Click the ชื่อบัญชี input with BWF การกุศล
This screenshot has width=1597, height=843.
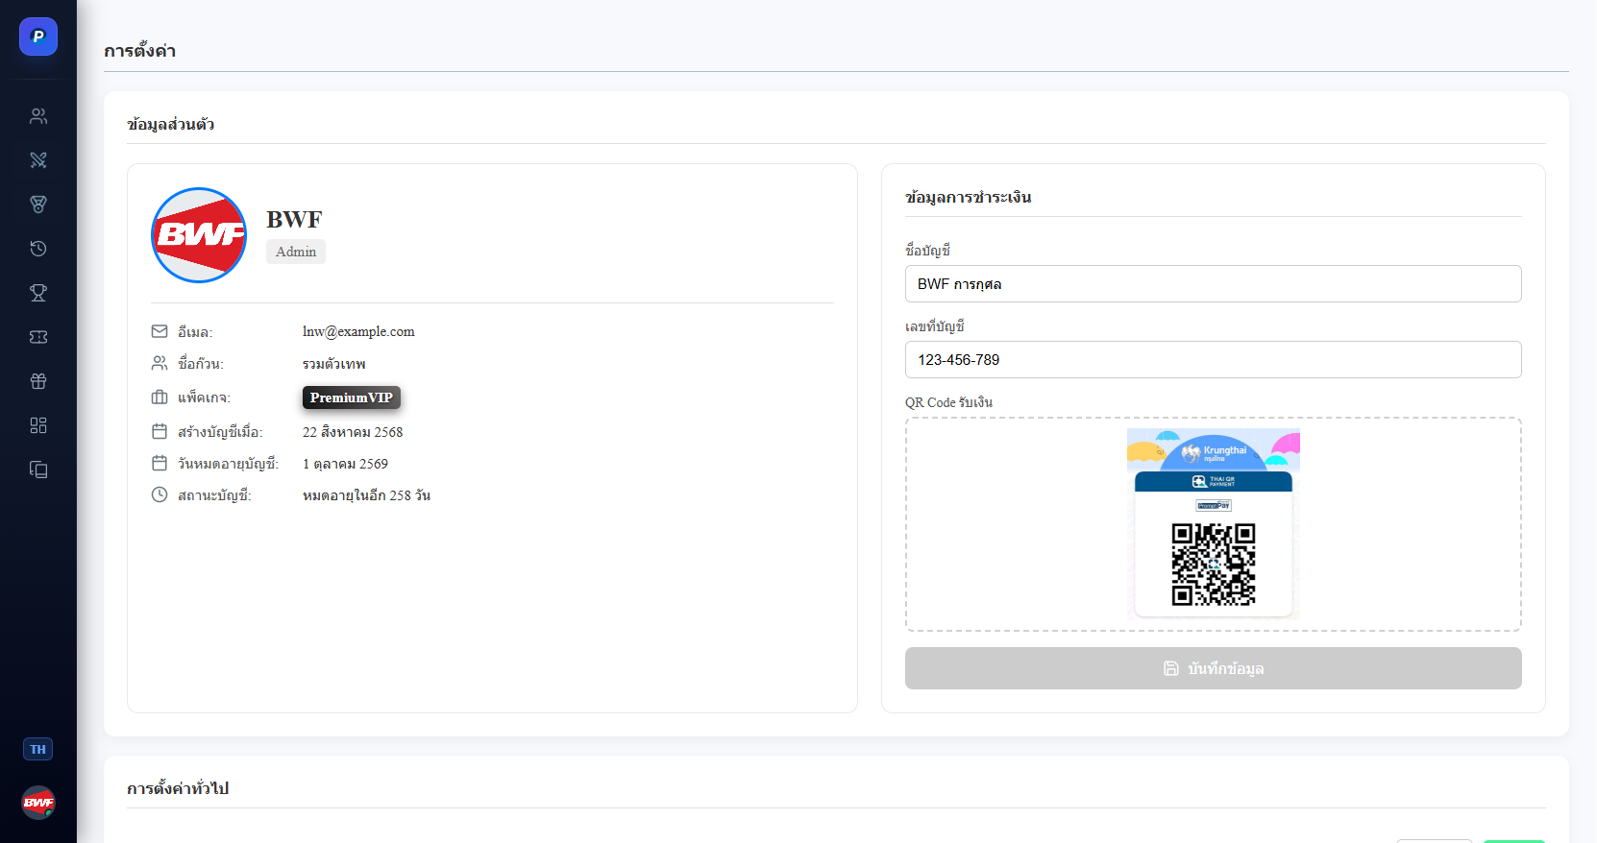[1213, 284]
